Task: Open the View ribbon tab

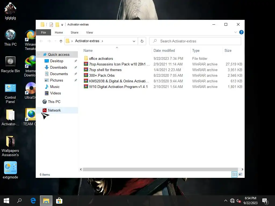Action: (x=89, y=32)
